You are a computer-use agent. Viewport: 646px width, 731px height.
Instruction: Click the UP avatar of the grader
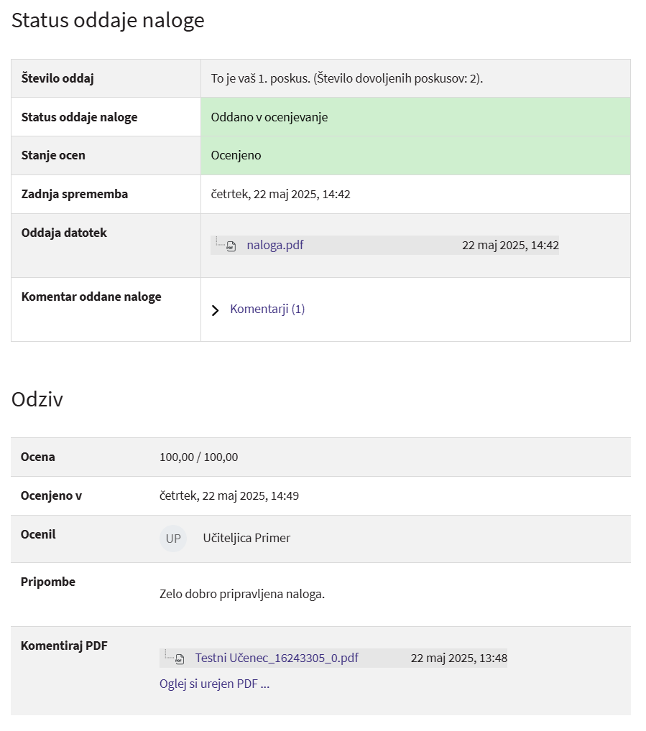pyautogui.click(x=173, y=539)
